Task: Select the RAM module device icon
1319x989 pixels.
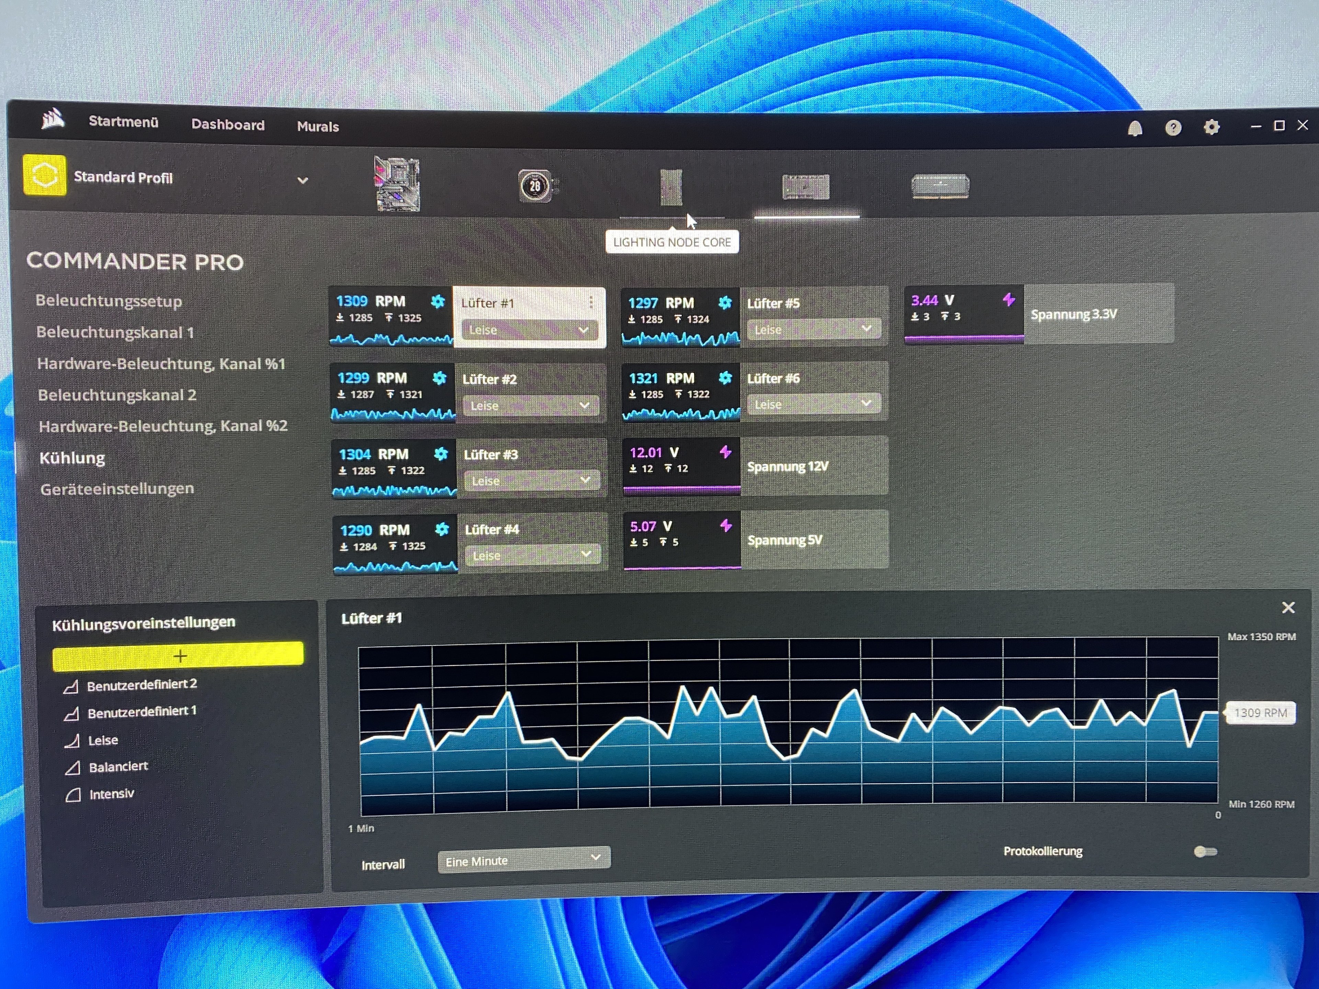Action: coord(940,186)
